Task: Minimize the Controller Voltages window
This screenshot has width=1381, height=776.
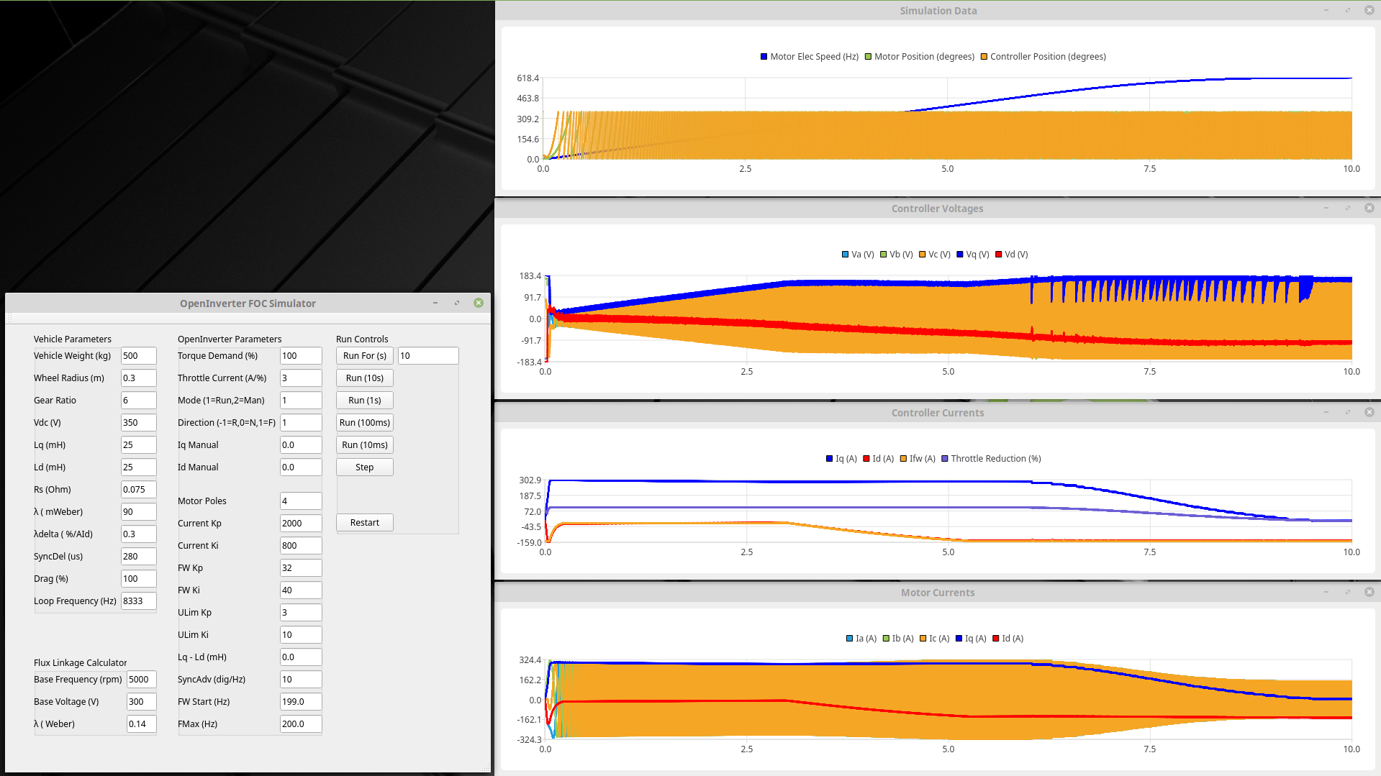Action: [x=1326, y=209]
